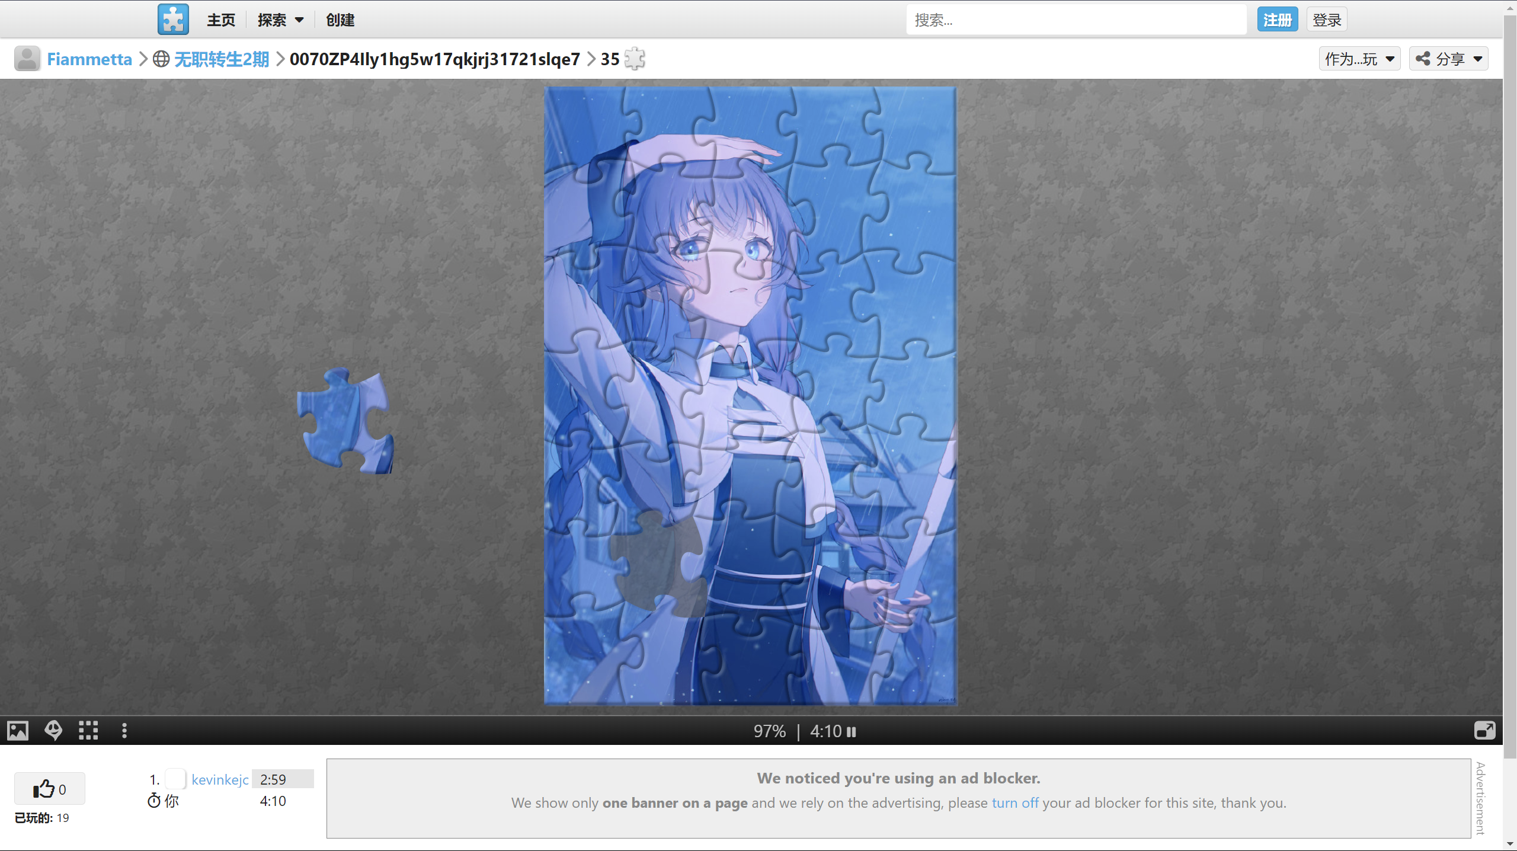Open the 无职转生2期 album link
1517x851 pixels.
(221, 59)
